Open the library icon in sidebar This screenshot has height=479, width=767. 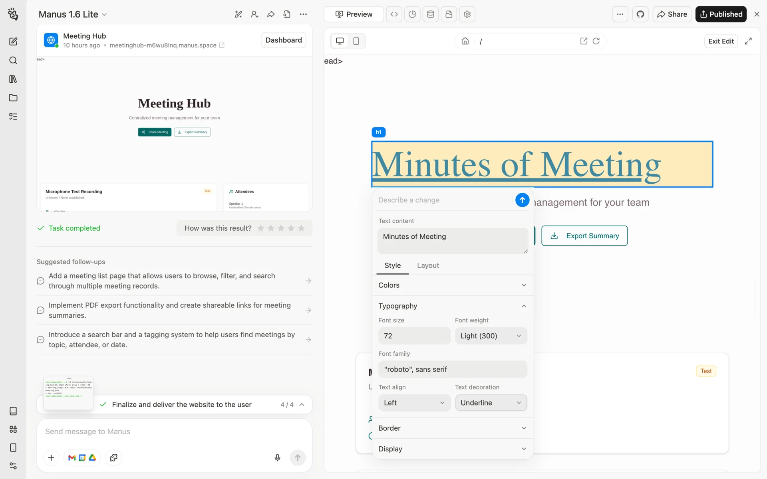pyautogui.click(x=13, y=79)
